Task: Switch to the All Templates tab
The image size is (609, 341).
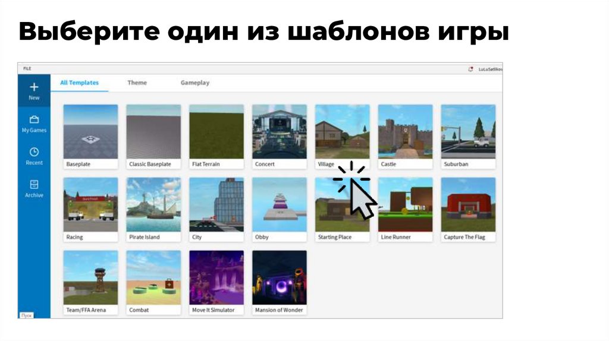Action: (79, 83)
